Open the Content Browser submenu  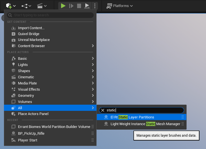[50, 46]
